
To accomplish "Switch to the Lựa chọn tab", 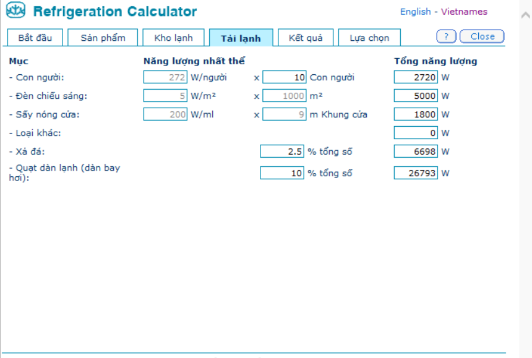I will 369,38.
